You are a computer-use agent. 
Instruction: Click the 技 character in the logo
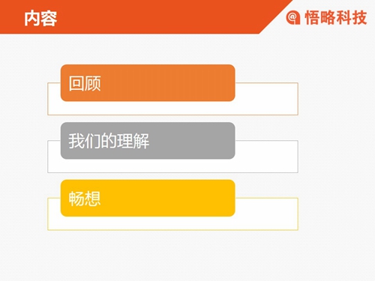(x=359, y=18)
